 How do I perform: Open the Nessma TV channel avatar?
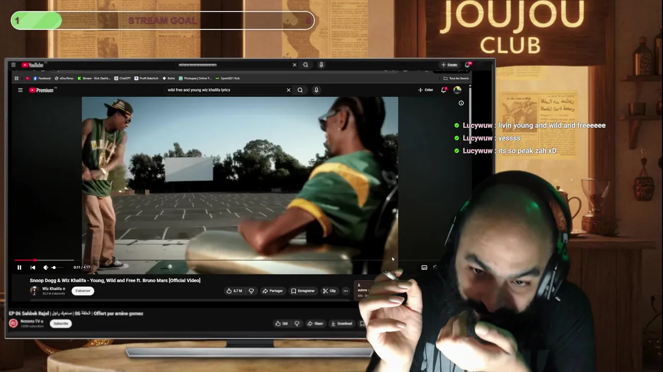pos(13,323)
